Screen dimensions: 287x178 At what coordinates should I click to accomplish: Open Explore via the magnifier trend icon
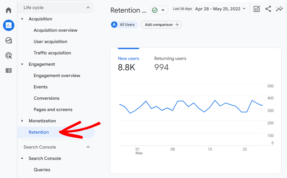tap(8, 55)
